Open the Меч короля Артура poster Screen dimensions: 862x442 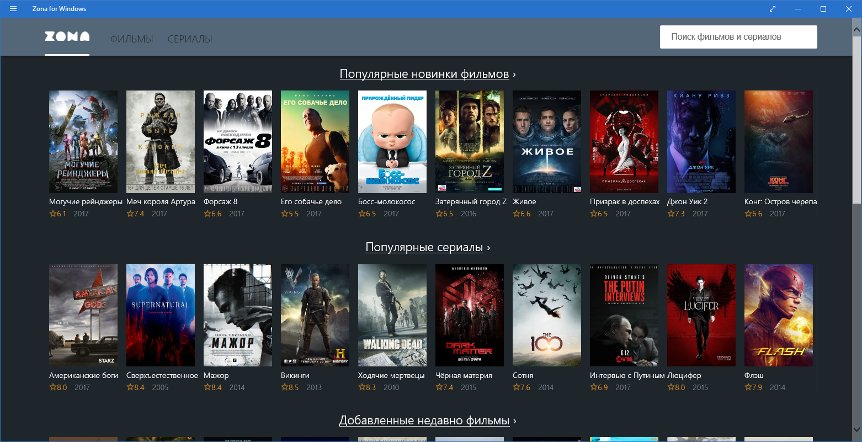[161, 142]
